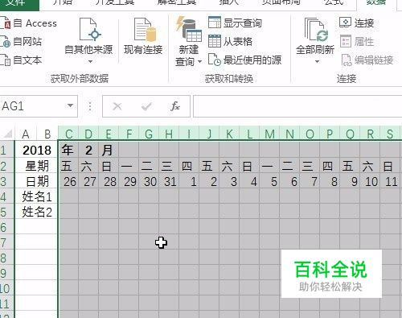Select column C header
The height and width of the screenshot is (318, 402).
[x=68, y=134]
